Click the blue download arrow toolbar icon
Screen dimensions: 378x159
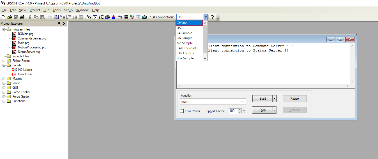(114, 17)
